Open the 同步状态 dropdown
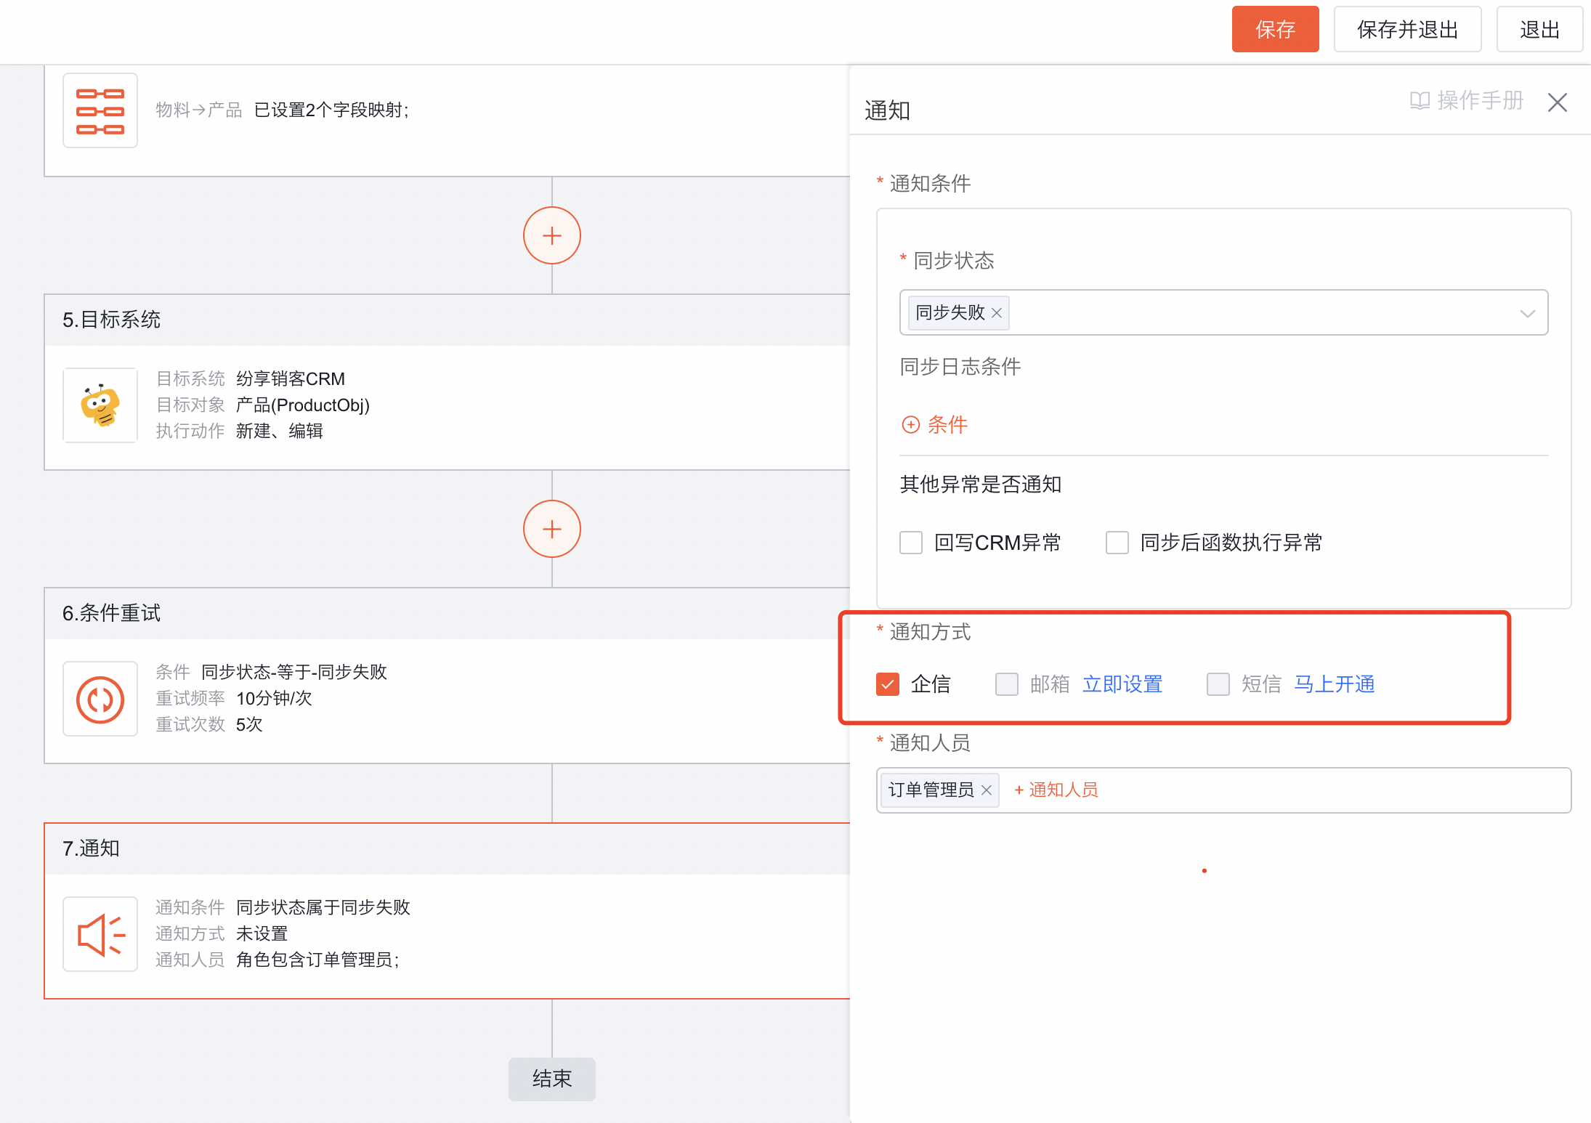This screenshot has width=1591, height=1123. (x=1528, y=312)
